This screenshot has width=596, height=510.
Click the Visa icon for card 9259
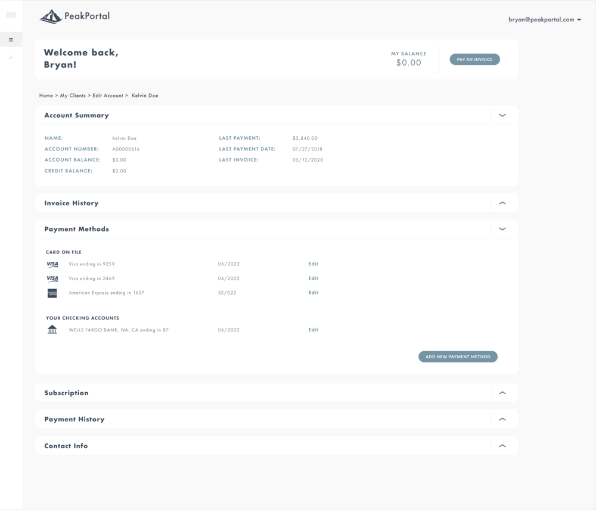[52, 264]
